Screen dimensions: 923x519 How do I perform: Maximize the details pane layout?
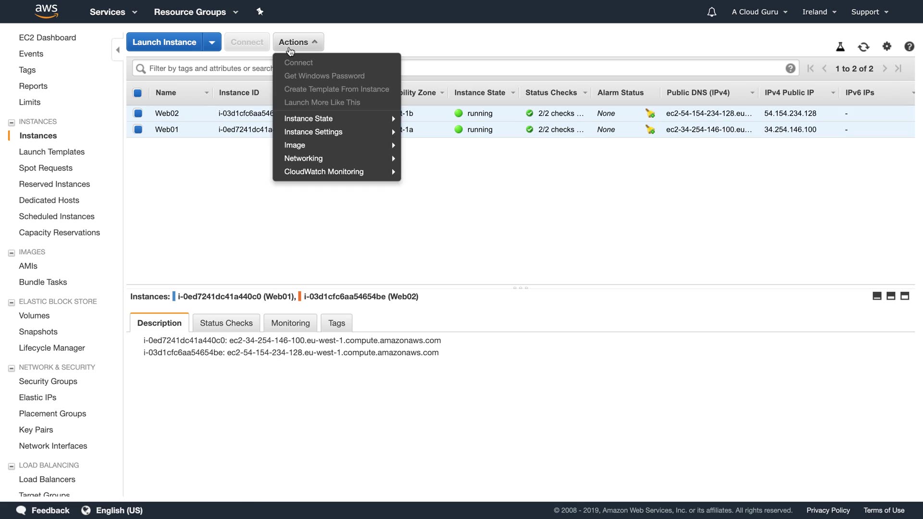pos(905,296)
